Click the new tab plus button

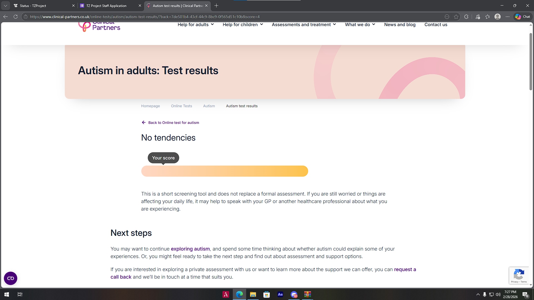(x=216, y=6)
